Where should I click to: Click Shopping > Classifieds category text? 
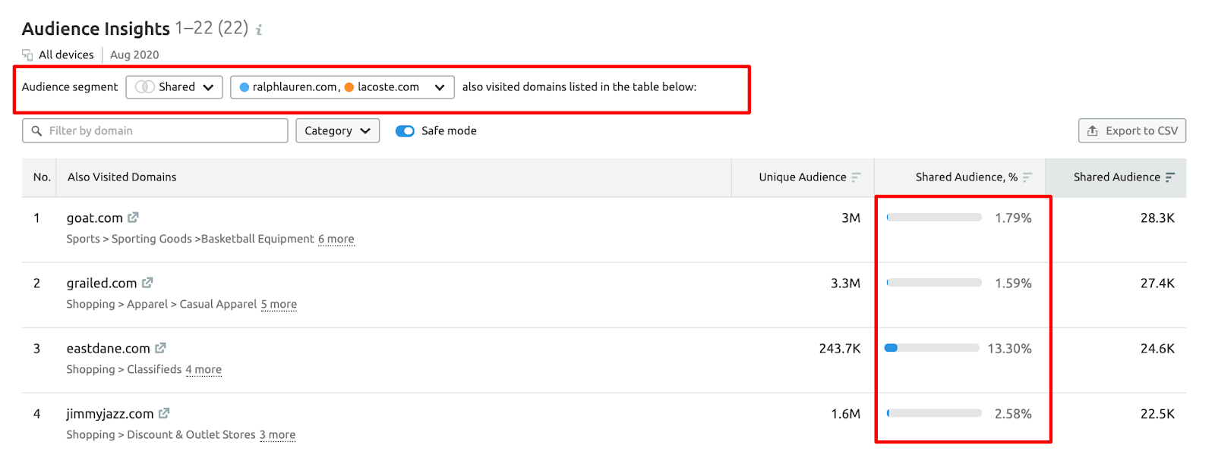pos(124,369)
